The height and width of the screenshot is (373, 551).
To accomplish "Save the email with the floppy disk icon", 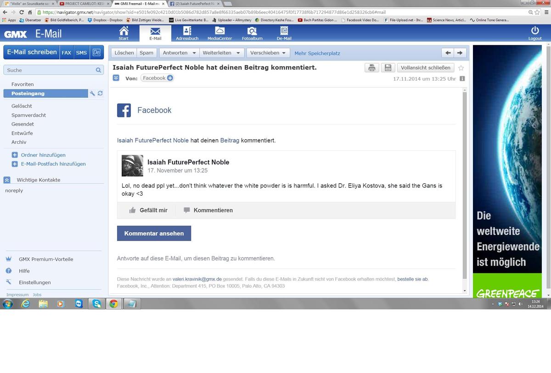I will pyautogui.click(x=388, y=68).
